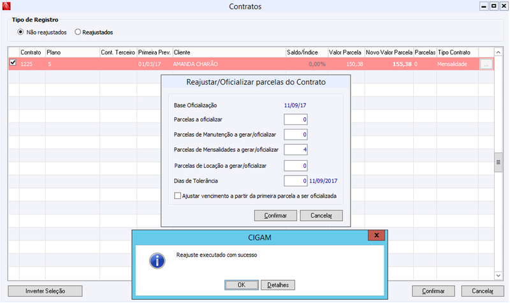Close the Contratos window
This screenshot has height=303, width=510.
(504, 6)
